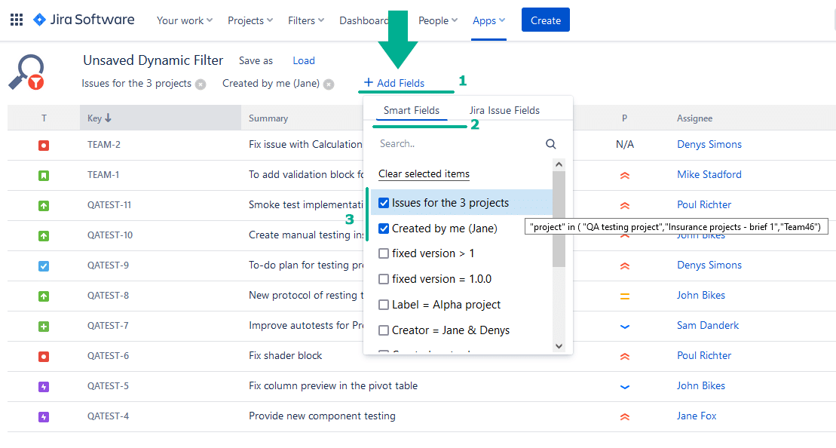Click the low priority chevron on QATEST-5 row
Viewport: 836px width, 448px height.
pyautogui.click(x=624, y=385)
